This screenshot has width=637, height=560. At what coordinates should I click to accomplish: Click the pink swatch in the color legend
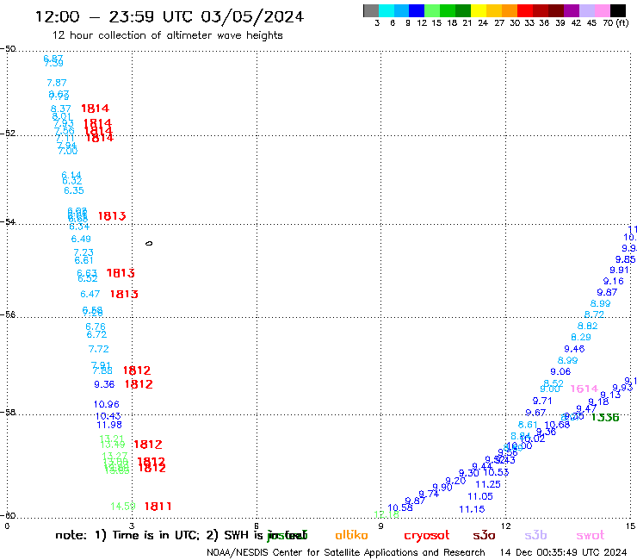[x=603, y=10]
